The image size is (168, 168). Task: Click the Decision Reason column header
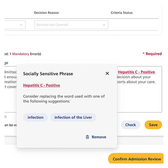coord(46,13)
